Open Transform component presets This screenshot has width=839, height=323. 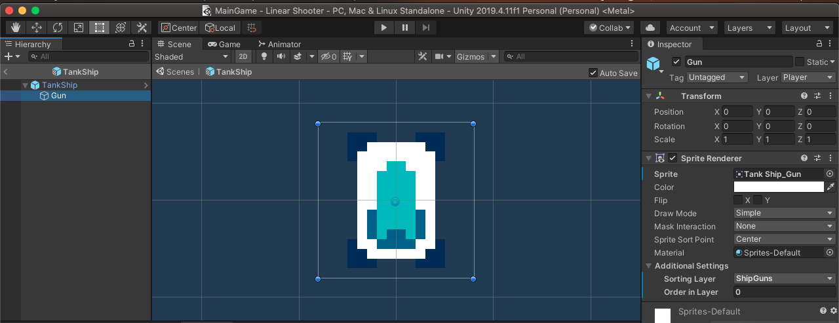point(817,96)
